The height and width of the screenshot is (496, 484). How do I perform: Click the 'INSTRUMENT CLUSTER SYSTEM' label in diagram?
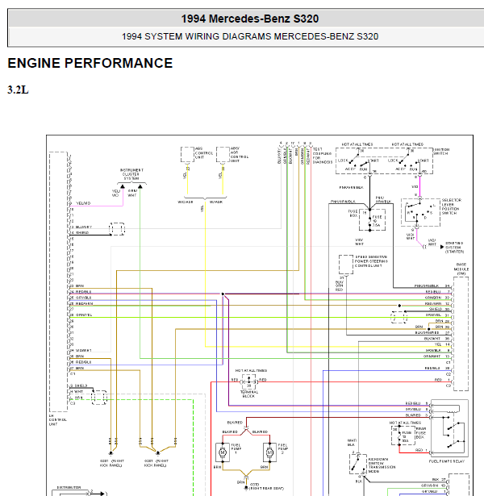131,174
